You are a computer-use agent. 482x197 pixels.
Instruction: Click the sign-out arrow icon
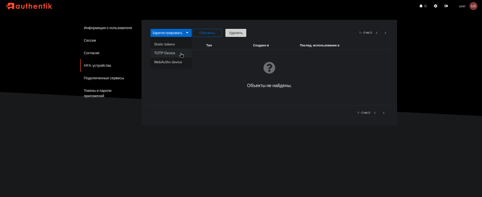pyautogui.click(x=446, y=6)
